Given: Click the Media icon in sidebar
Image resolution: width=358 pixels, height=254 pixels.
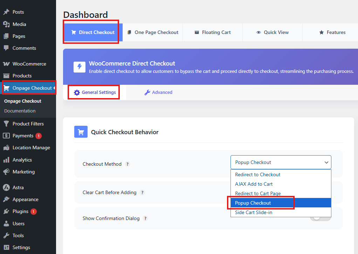Looking at the screenshot, I should (x=6, y=24).
